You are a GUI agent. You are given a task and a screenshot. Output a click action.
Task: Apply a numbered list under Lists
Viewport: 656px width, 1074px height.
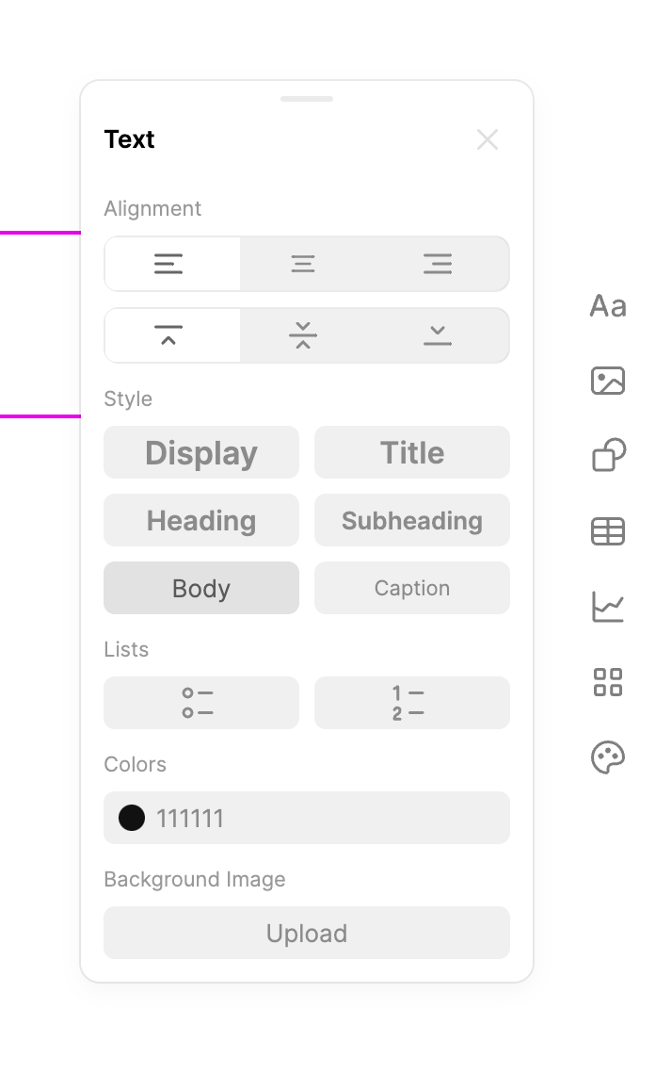click(411, 703)
